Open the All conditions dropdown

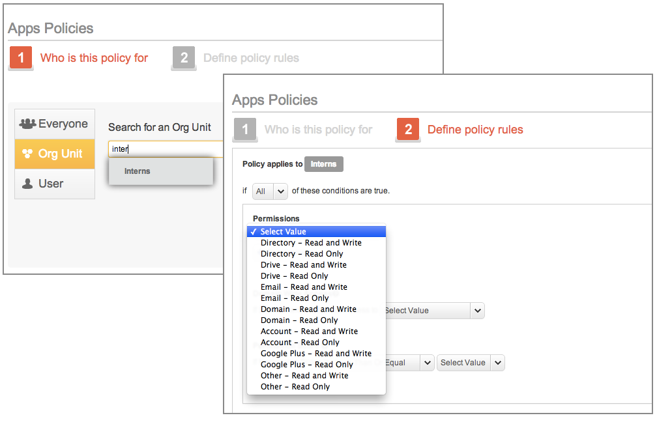(270, 191)
